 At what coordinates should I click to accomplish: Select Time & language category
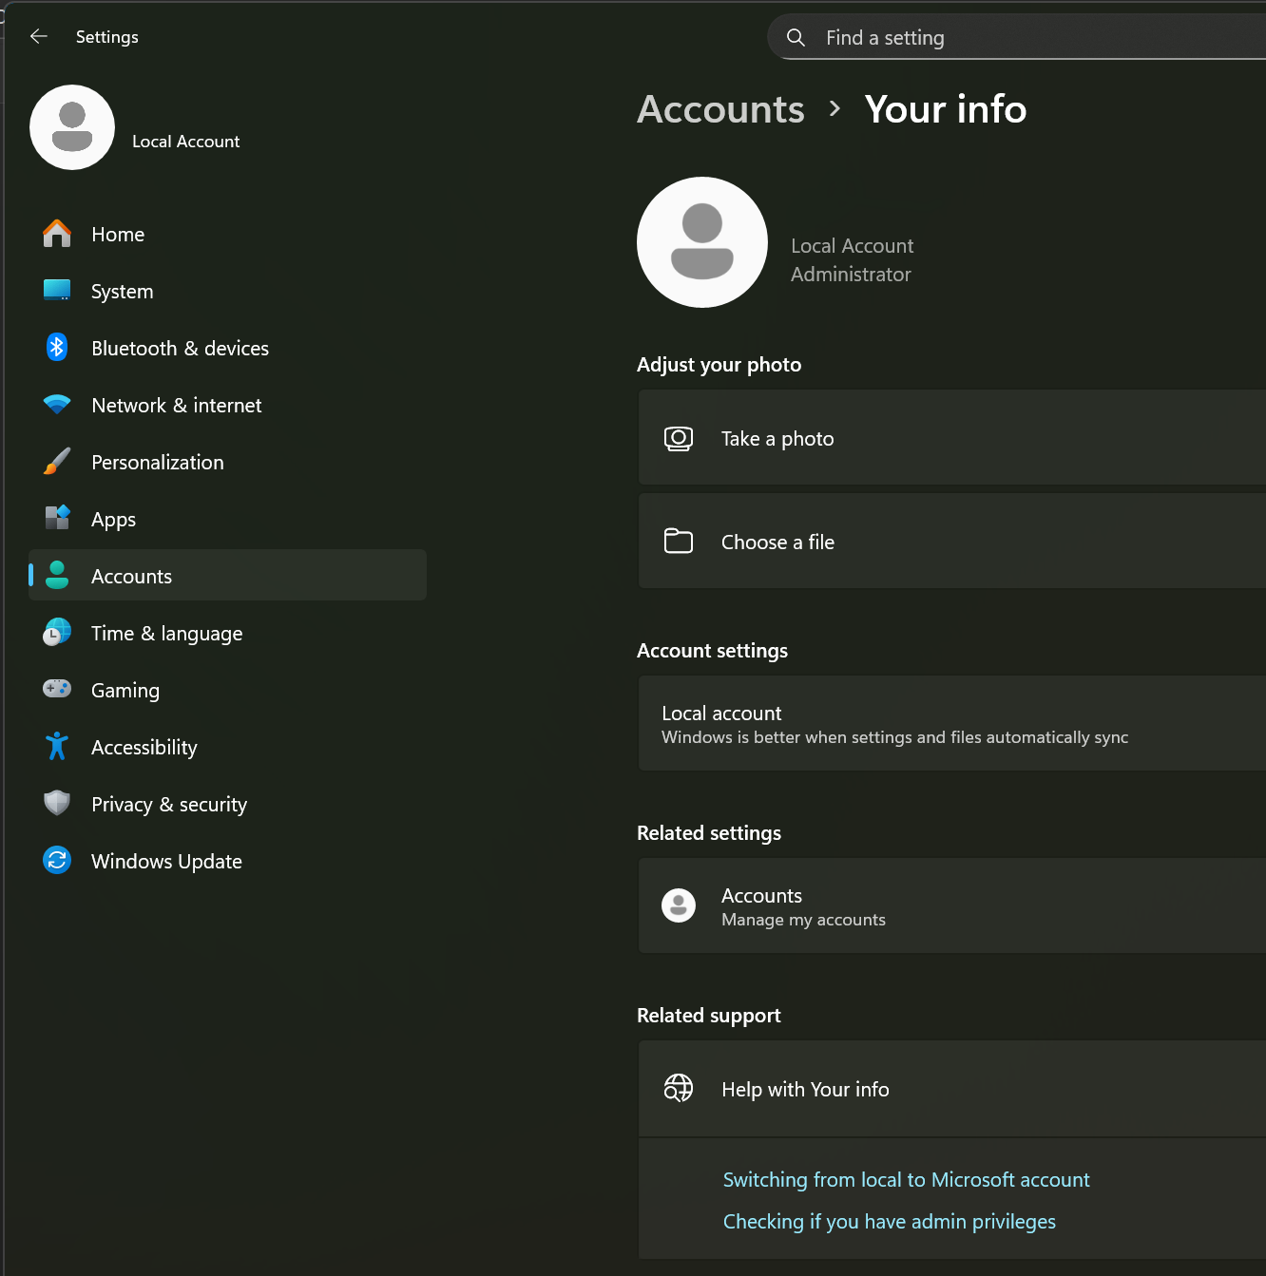pyautogui.click(x=228, y=633)
